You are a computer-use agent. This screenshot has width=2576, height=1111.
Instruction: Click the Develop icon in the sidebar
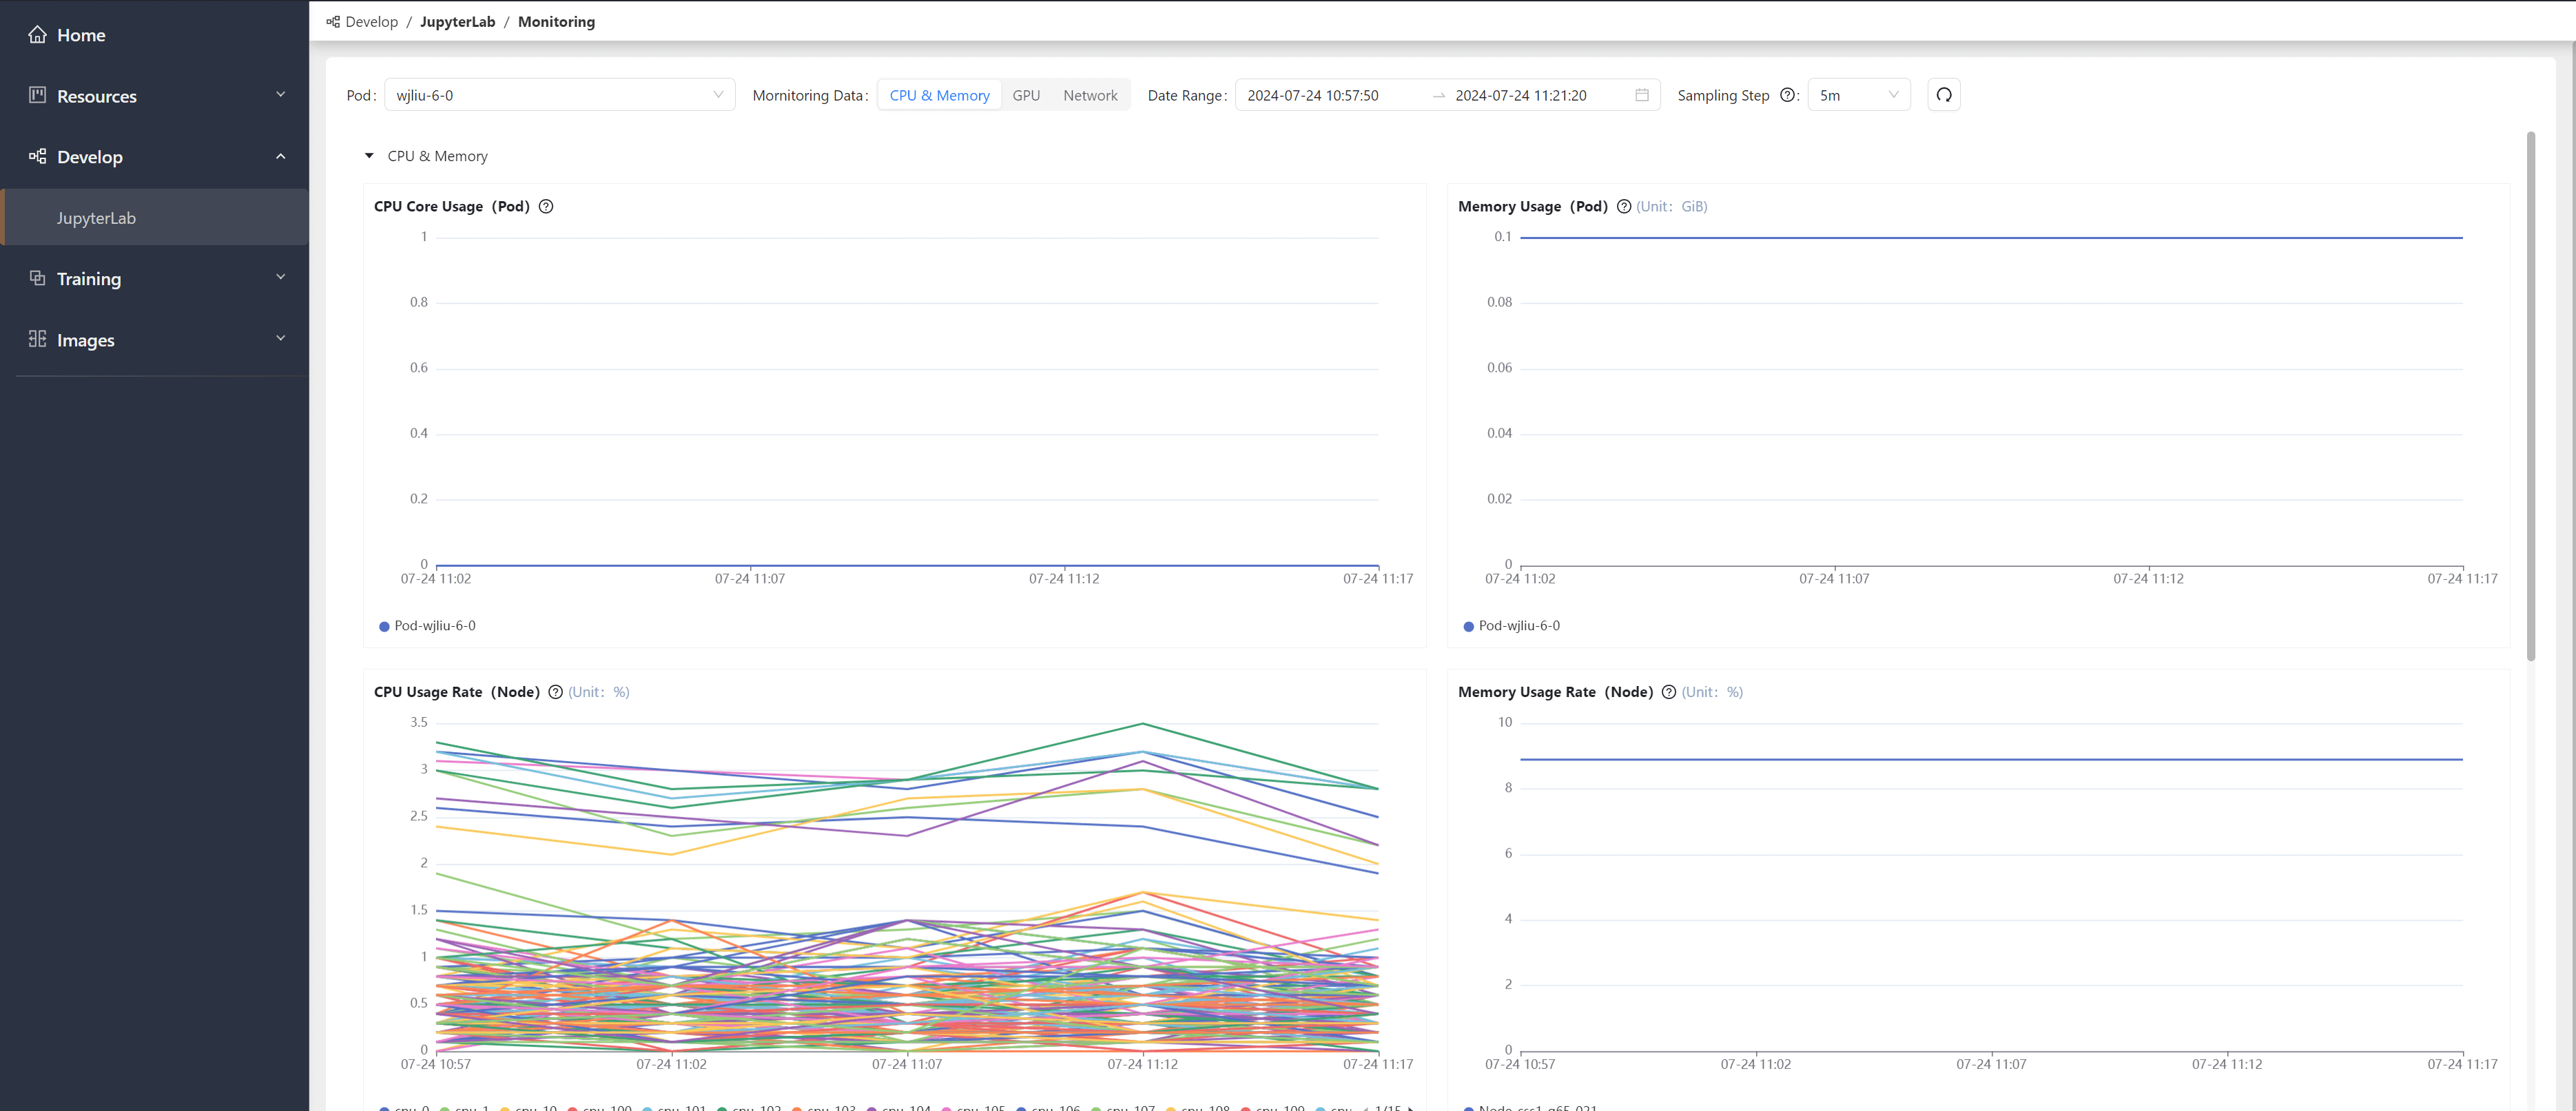pos(37,156)
